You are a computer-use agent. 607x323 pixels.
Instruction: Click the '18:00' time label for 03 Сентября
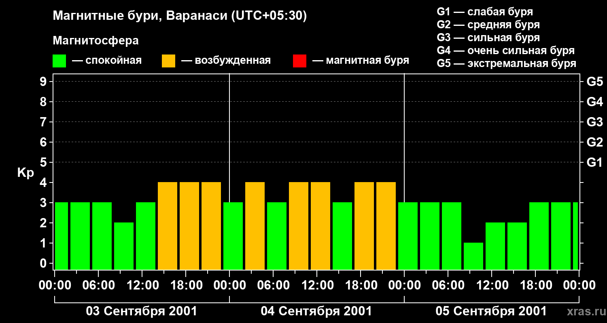tap(186, 285)
